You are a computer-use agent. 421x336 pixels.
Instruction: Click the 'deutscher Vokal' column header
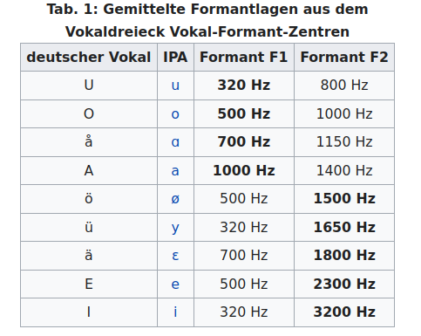89,57
